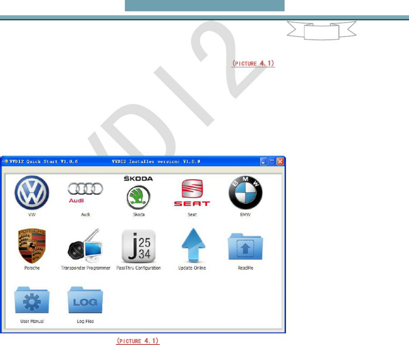Launch the BMW roundel icon
Image resolution: width=409 pixels, height=345 pixels.
[x=245, y=192]
